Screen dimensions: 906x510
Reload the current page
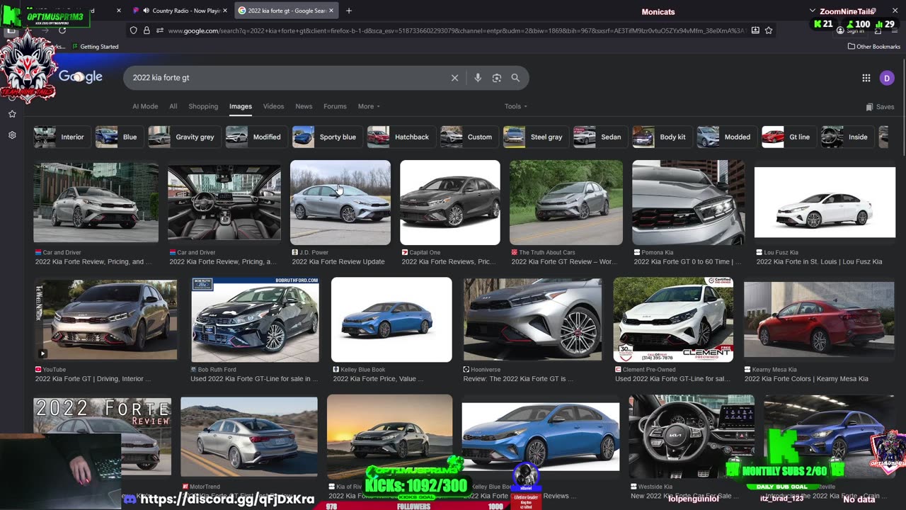click(x=62, y=30)
